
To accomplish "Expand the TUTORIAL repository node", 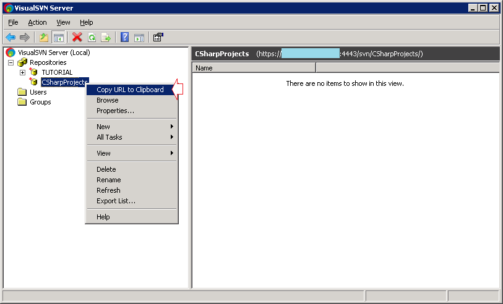I will pyautogui.click(x=22, y=72).
